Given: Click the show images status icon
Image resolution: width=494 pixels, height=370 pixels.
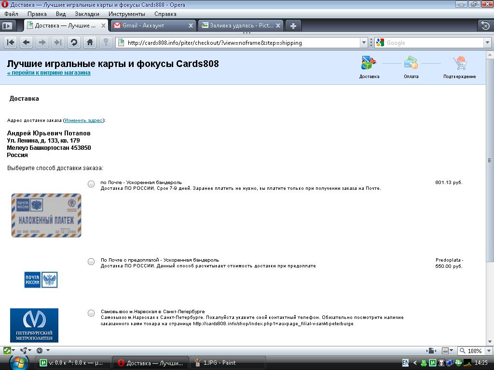Looking at the screenshot, I should click(x=445, y=351).
